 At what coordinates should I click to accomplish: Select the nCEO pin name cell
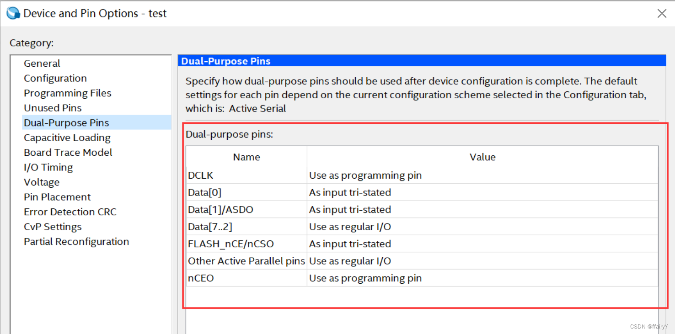point(246,278)
